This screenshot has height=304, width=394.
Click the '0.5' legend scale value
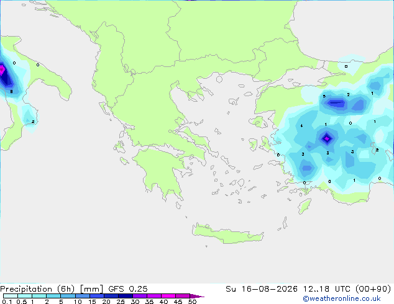tap(22, 302)
